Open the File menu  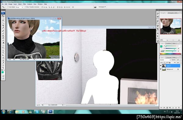pos(2,4)
